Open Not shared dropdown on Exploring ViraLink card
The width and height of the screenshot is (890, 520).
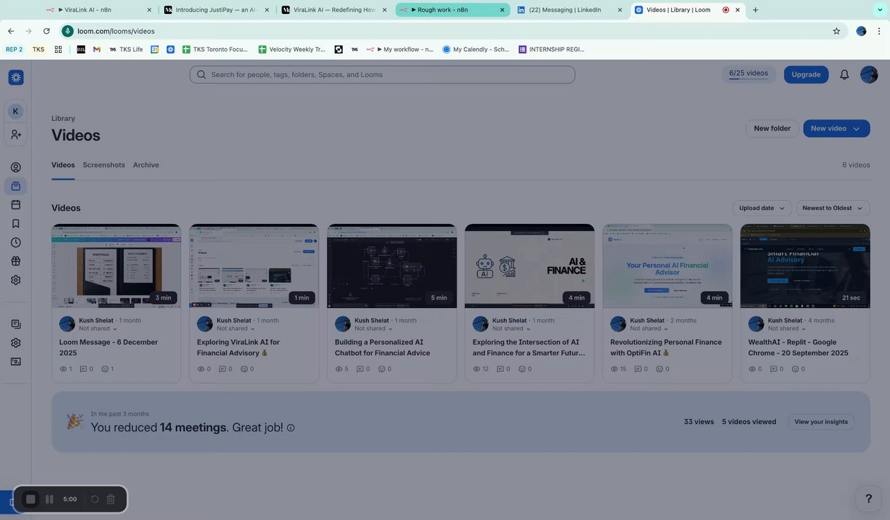click(234, 328)
